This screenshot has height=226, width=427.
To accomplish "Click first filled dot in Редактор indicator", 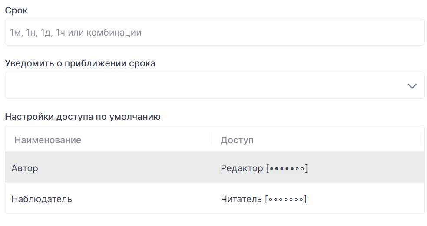I will (x=271, y=168).
